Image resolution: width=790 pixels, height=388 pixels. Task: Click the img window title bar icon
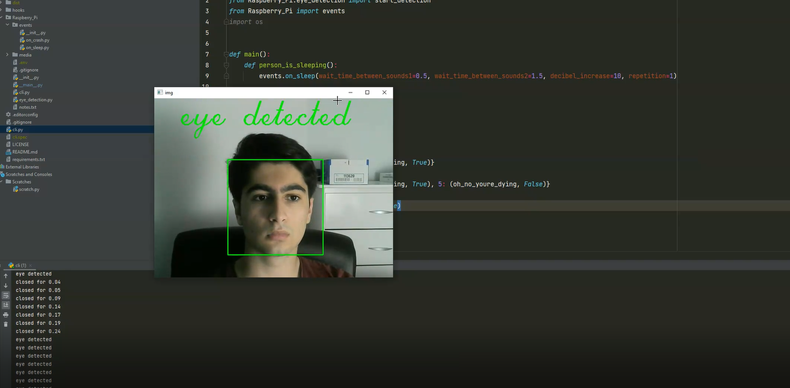point(160,92)
